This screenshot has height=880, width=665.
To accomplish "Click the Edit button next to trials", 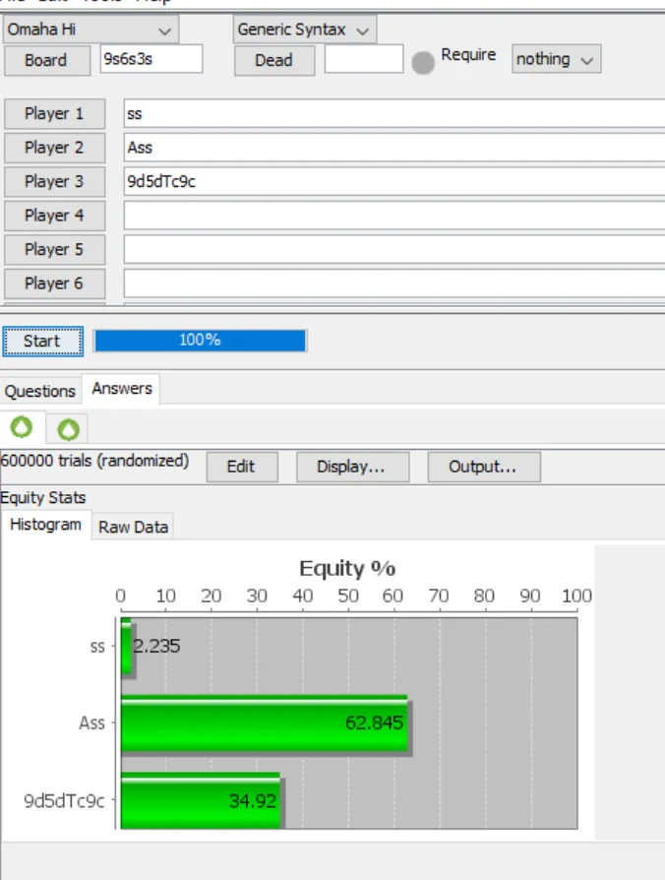I will click(241, 467).
